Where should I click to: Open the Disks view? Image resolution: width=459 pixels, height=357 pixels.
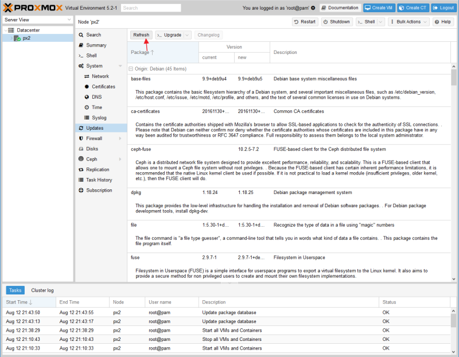91,149
